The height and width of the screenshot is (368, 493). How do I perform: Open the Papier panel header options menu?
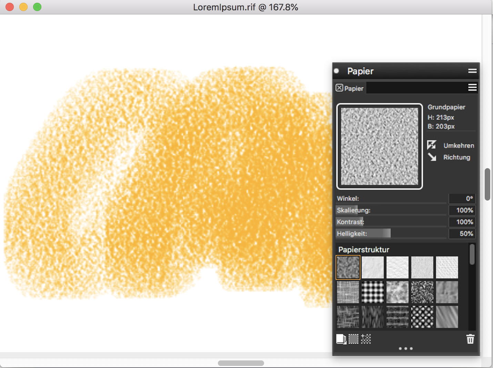[472, 71]
